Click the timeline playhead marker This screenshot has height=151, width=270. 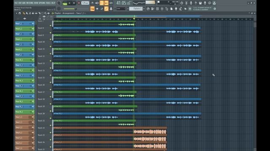pyautogui.click(x=134, y=18)
